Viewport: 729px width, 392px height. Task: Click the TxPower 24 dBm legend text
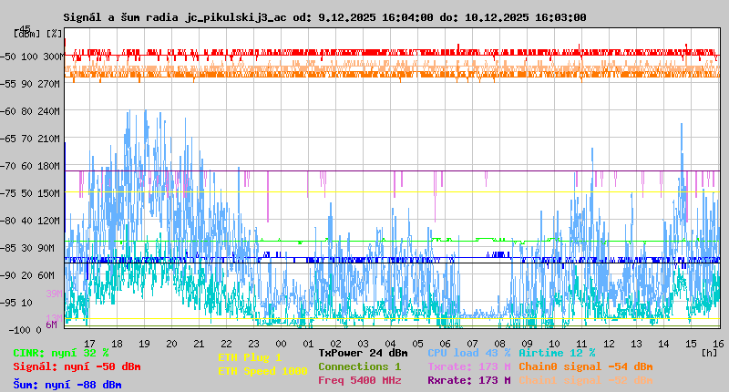363,352
